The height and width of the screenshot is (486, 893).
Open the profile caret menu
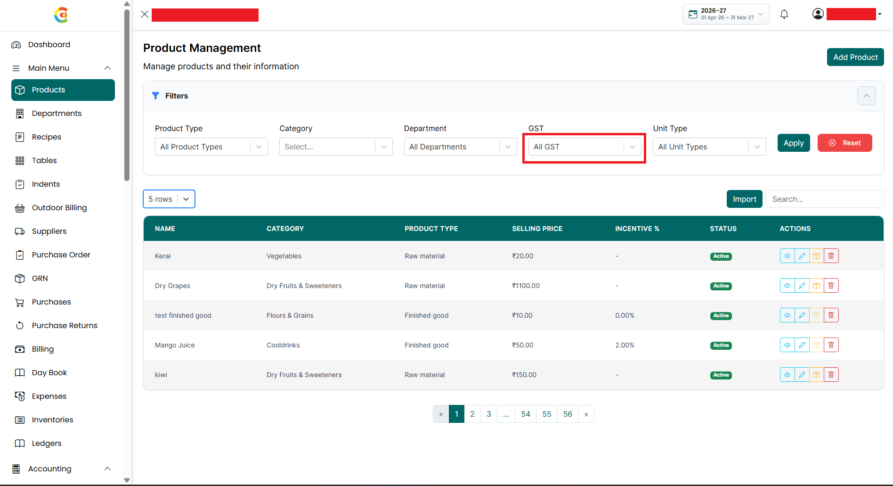[880, 14]
